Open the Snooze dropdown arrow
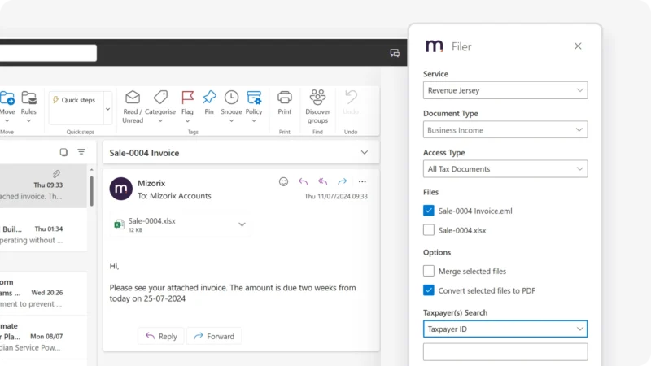The image size is (651, 366). tap(231, 120)
